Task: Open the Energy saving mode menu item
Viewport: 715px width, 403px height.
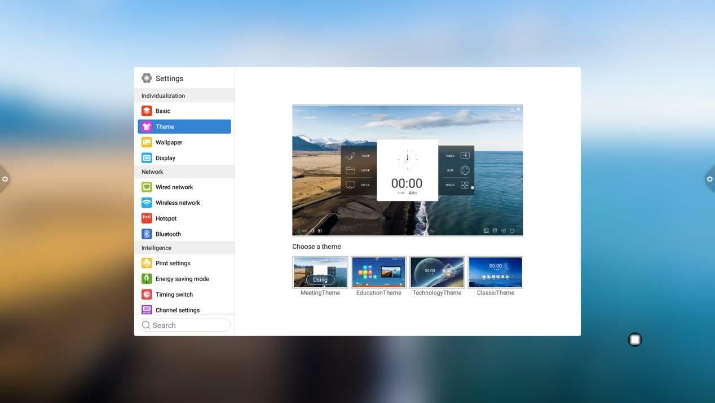Action: [182, 279]
